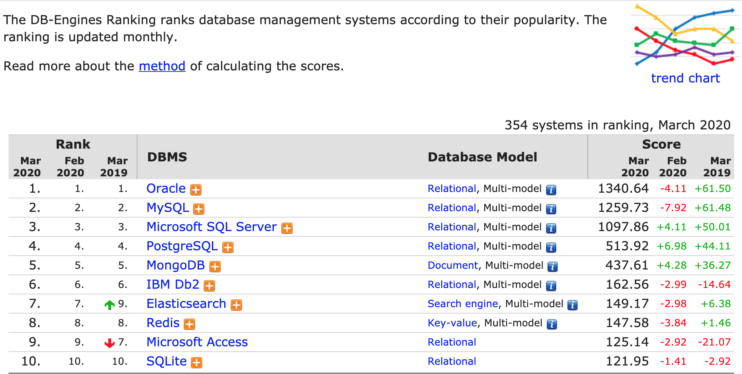This screenshot has width=742, height=374.
Task: Open the Microsoft Access link
Action: pos(197,342)
